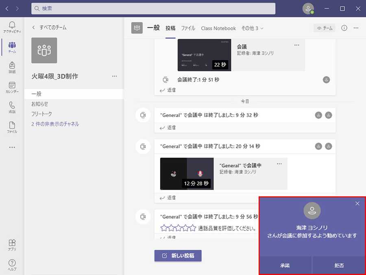Accept the meeting invite with 承諾
This screenshot has width=366, height=275.
pos(285,265)
